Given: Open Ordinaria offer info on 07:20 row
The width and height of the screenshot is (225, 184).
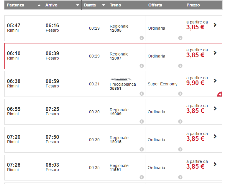Looking at the screenshot, I should (180, 149).
